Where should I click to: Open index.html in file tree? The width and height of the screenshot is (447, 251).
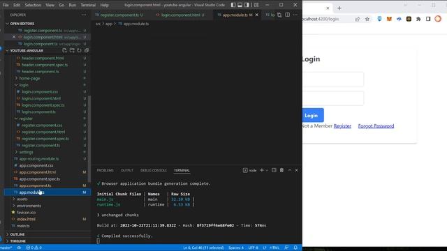pyautogui.click(x=26, y=219)
